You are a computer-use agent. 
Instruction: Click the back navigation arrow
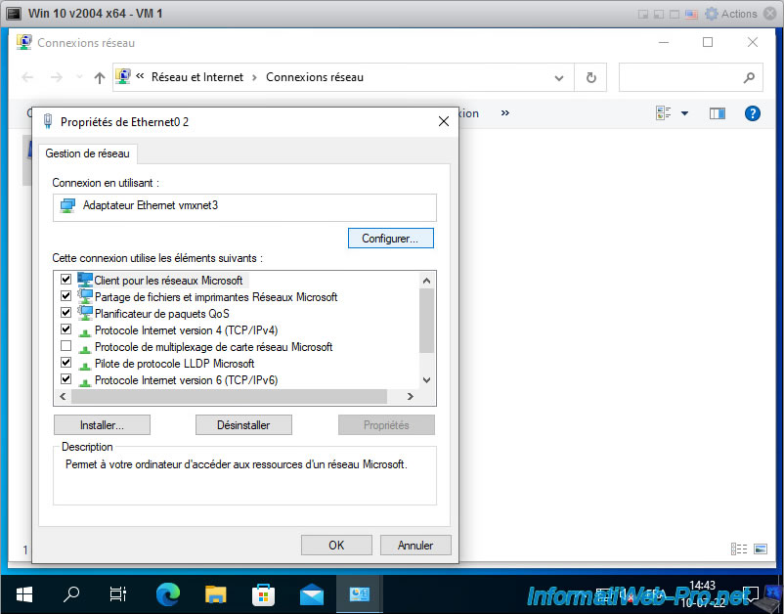[26, 76]
